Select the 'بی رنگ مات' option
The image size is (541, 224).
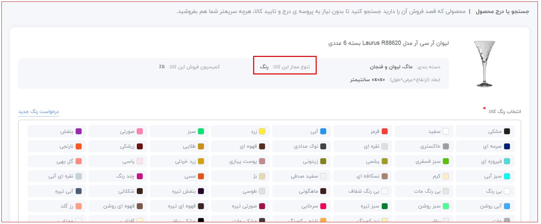tap(424, 191)
